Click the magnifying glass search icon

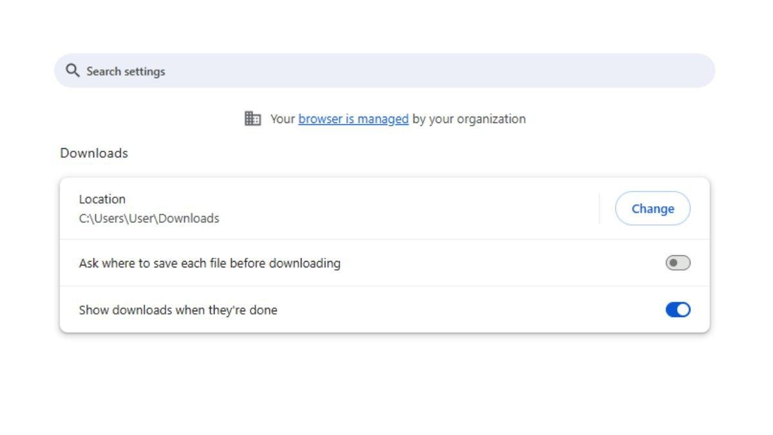pyautogui.click(x=73, y=70)
